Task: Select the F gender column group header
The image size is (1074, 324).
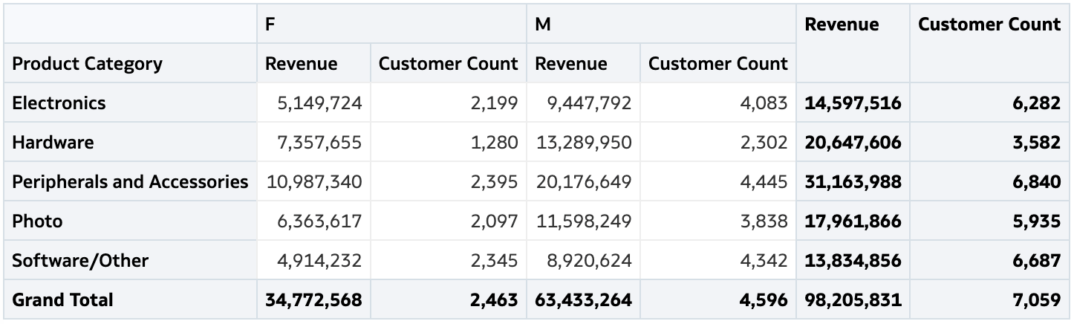Action: click(x=392, y=25)
